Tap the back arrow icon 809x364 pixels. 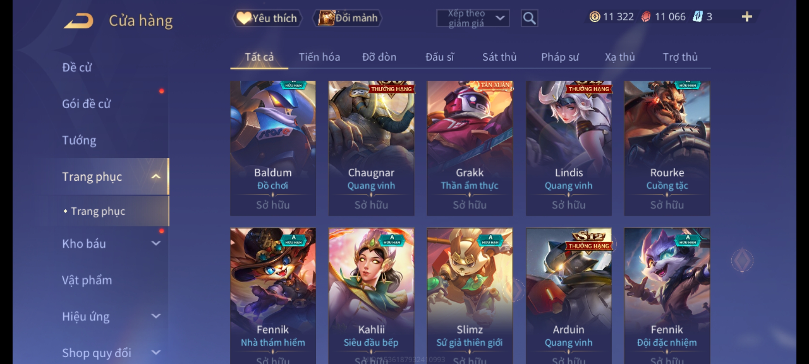click(78, 21)
